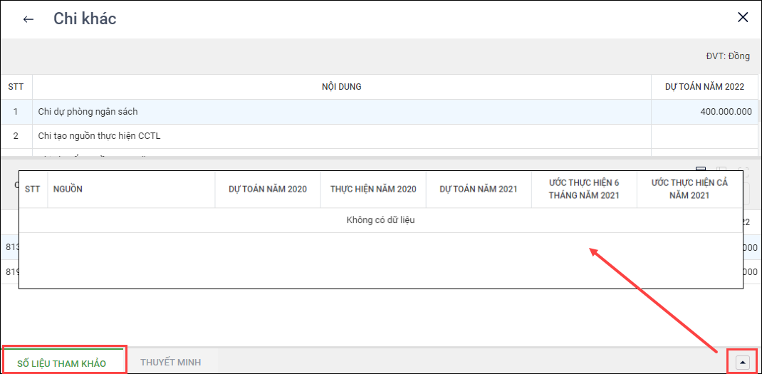Image resolution: width=762 pixels, height=374 pixels.
Task: Click row number 1 in STT column
Action: click(x=16, y=112)
